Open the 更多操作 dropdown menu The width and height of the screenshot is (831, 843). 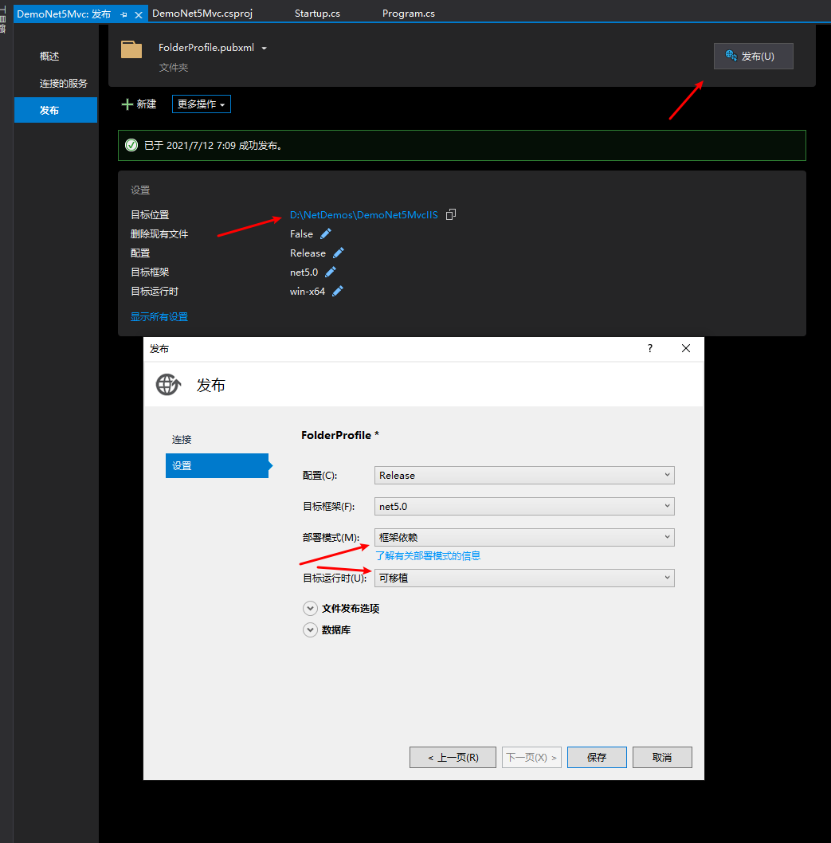click(x=201, y=104)
